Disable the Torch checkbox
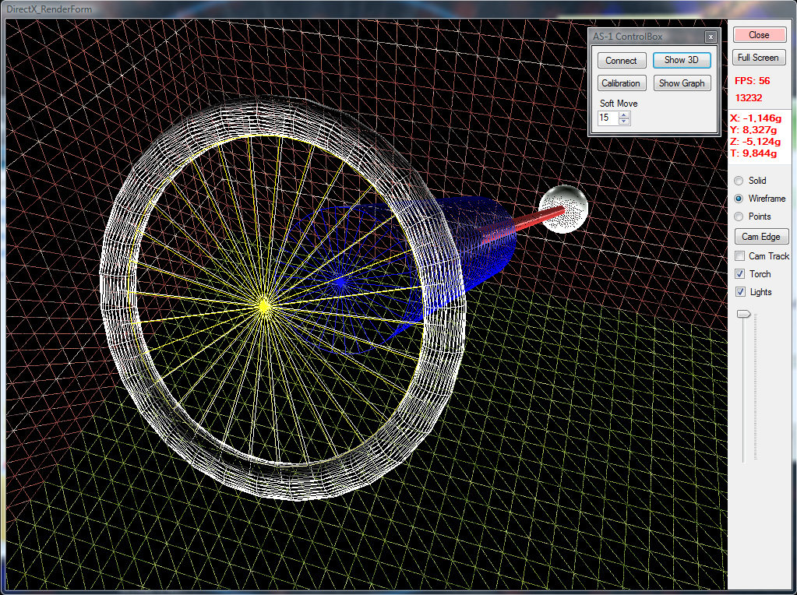Viewport: 797px width, 595px height. point(740,274)
